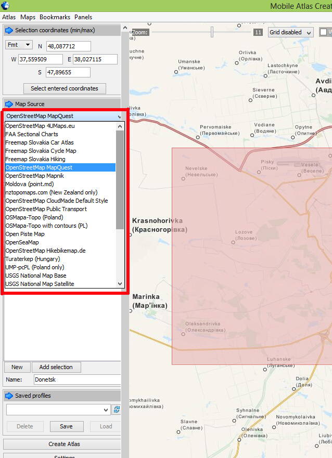Screen dimensions: 332x458
Task: Select OpenStreetMap Mapnik from the list
Action: 34,176
